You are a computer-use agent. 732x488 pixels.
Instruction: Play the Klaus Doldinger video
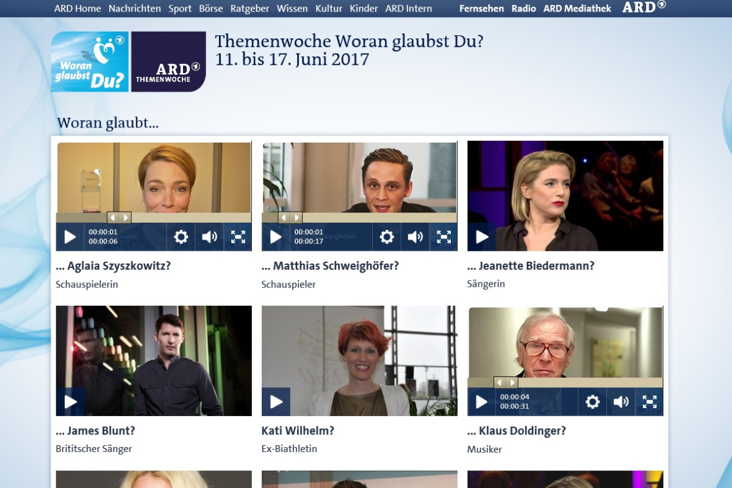pyautogui.click(x=481, y=401)
